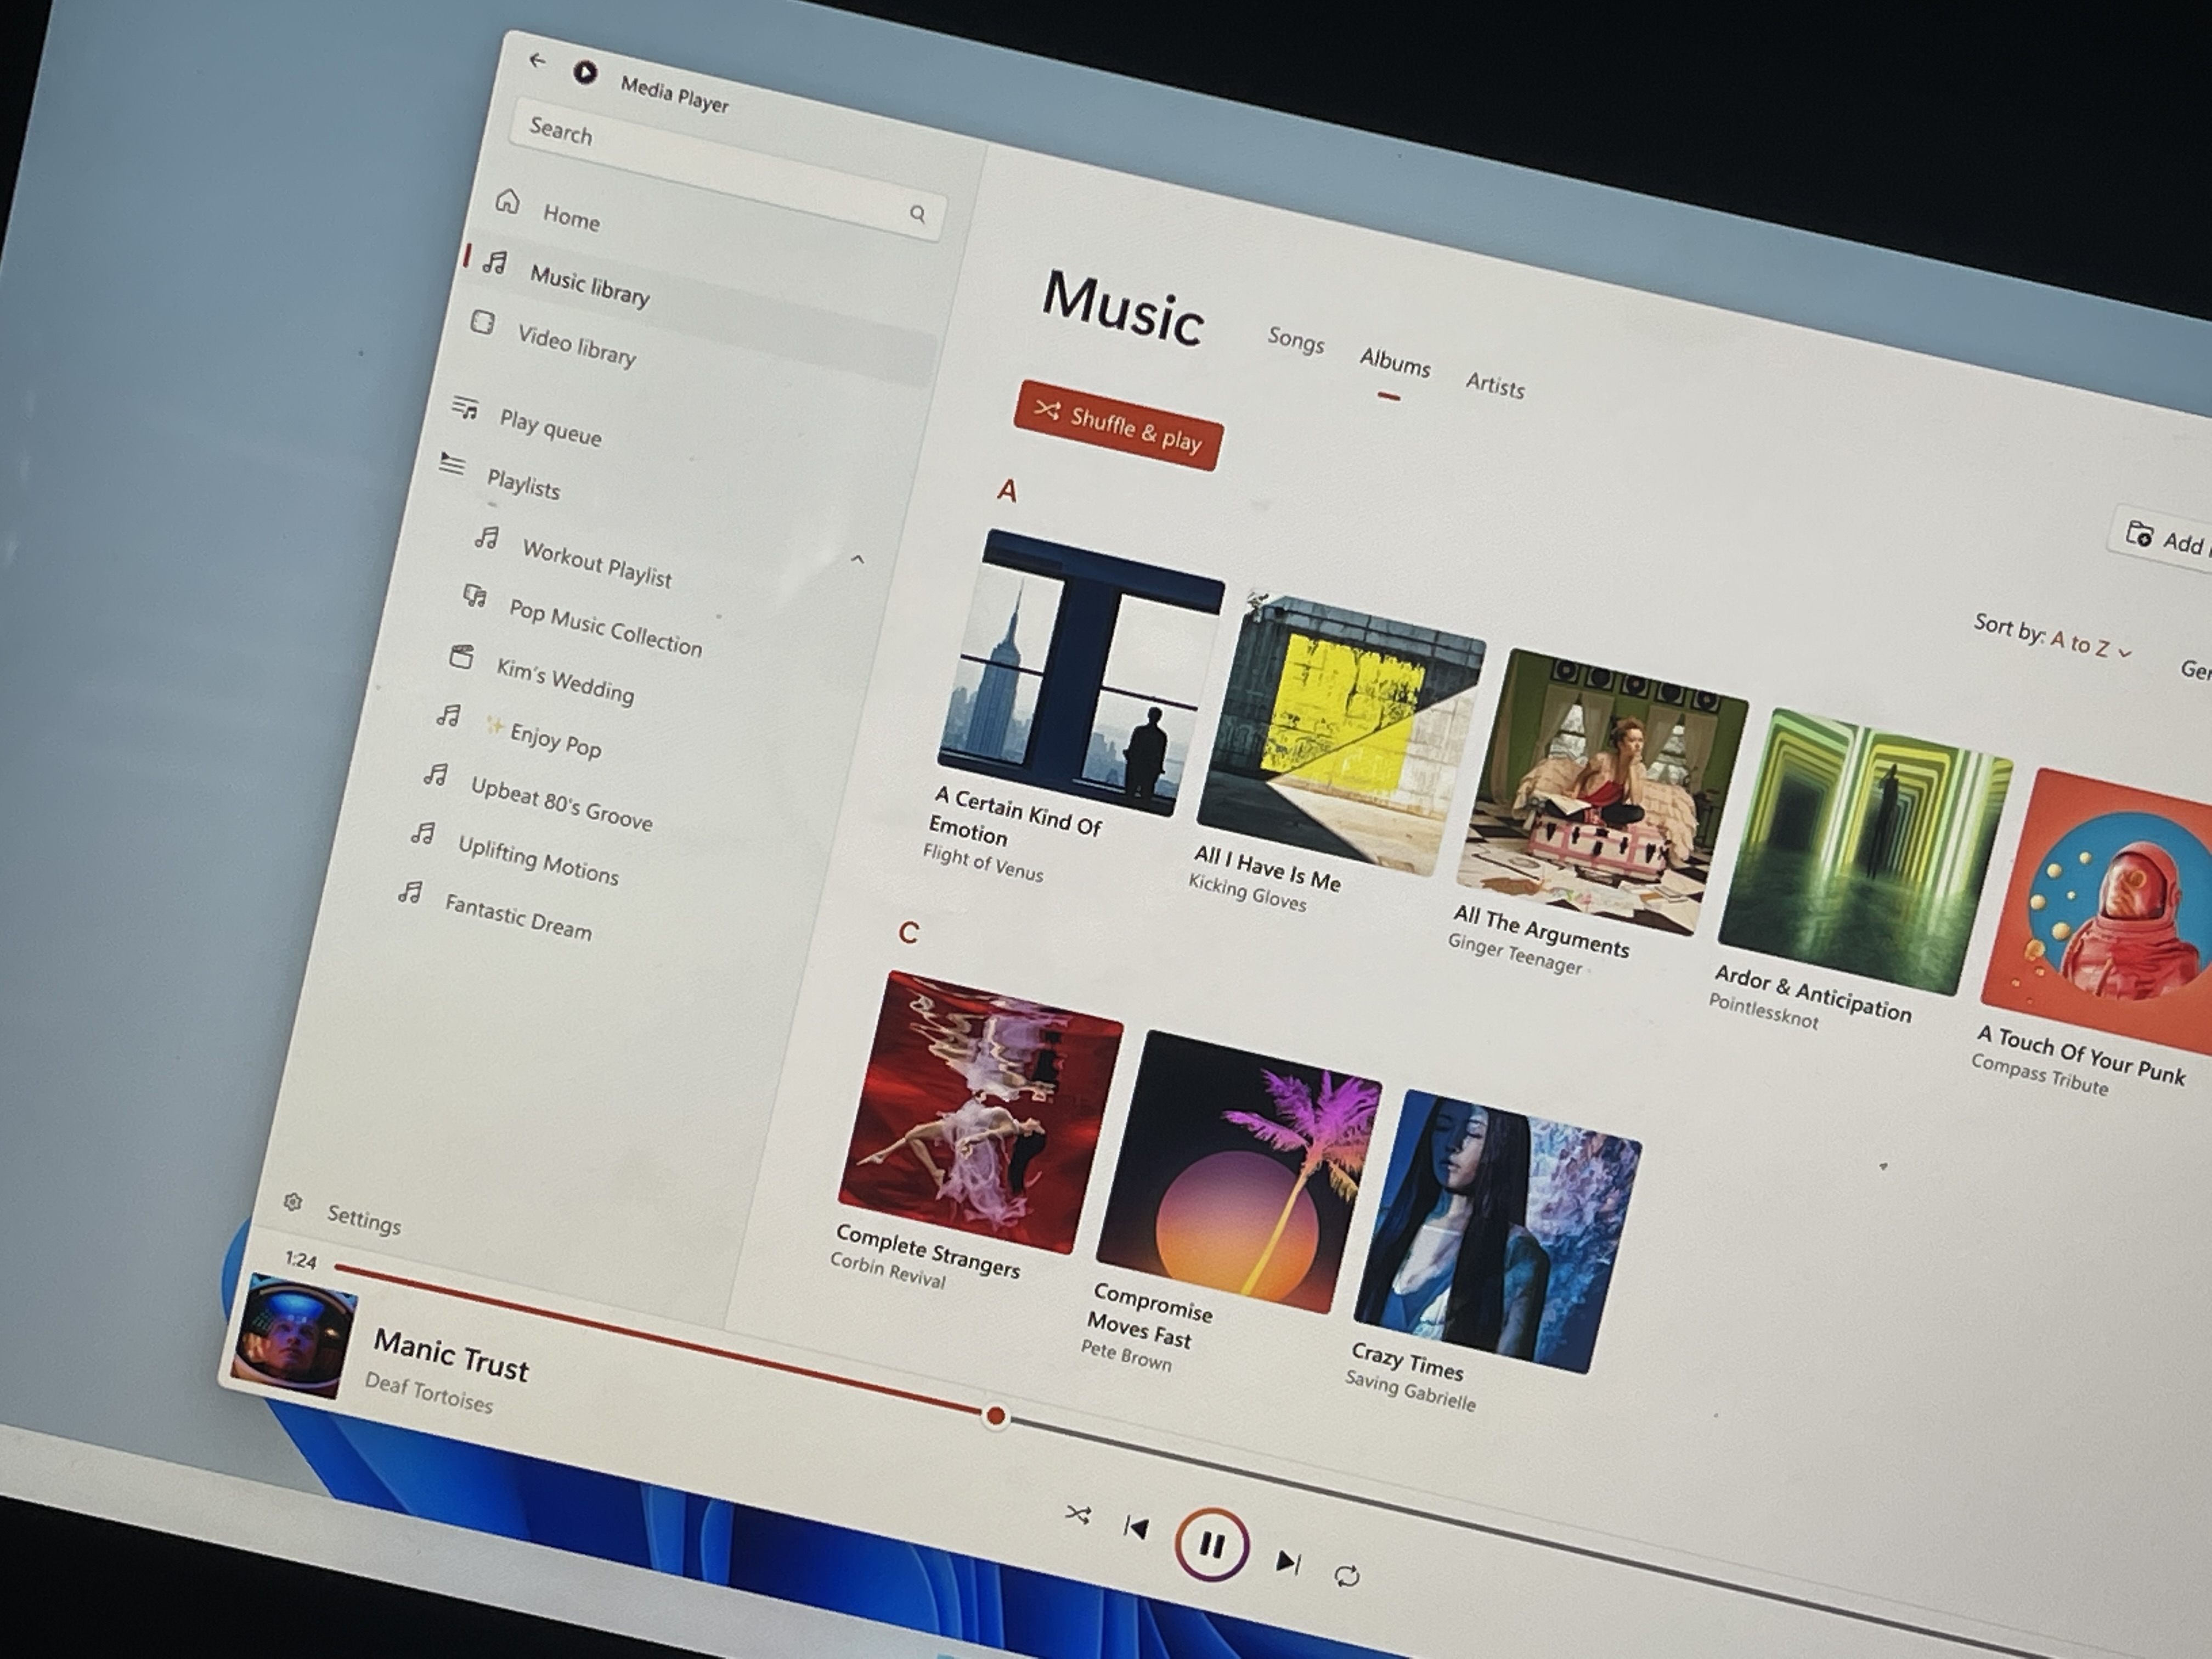Select the Albums tab
The height and width of the screenshot is (1659, 2212).
(1394, 363)
